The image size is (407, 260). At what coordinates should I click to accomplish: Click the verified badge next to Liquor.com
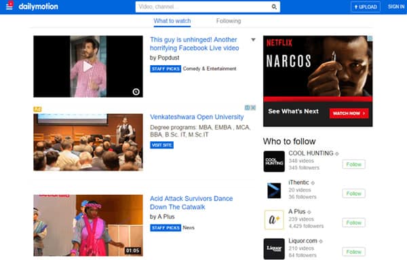click(321, 241)
